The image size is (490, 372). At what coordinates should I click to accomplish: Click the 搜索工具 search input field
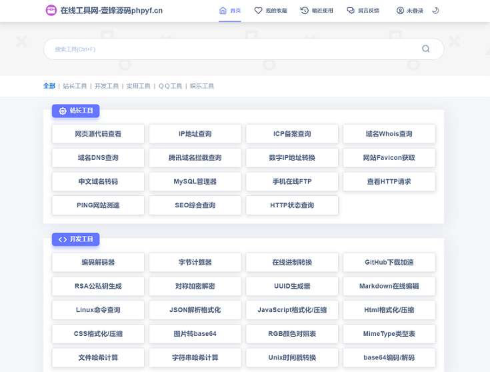(x=233, y=49)
